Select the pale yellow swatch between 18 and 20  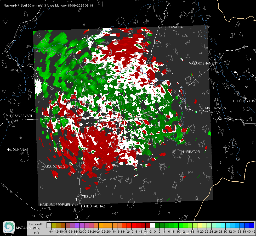pos(200,225)
